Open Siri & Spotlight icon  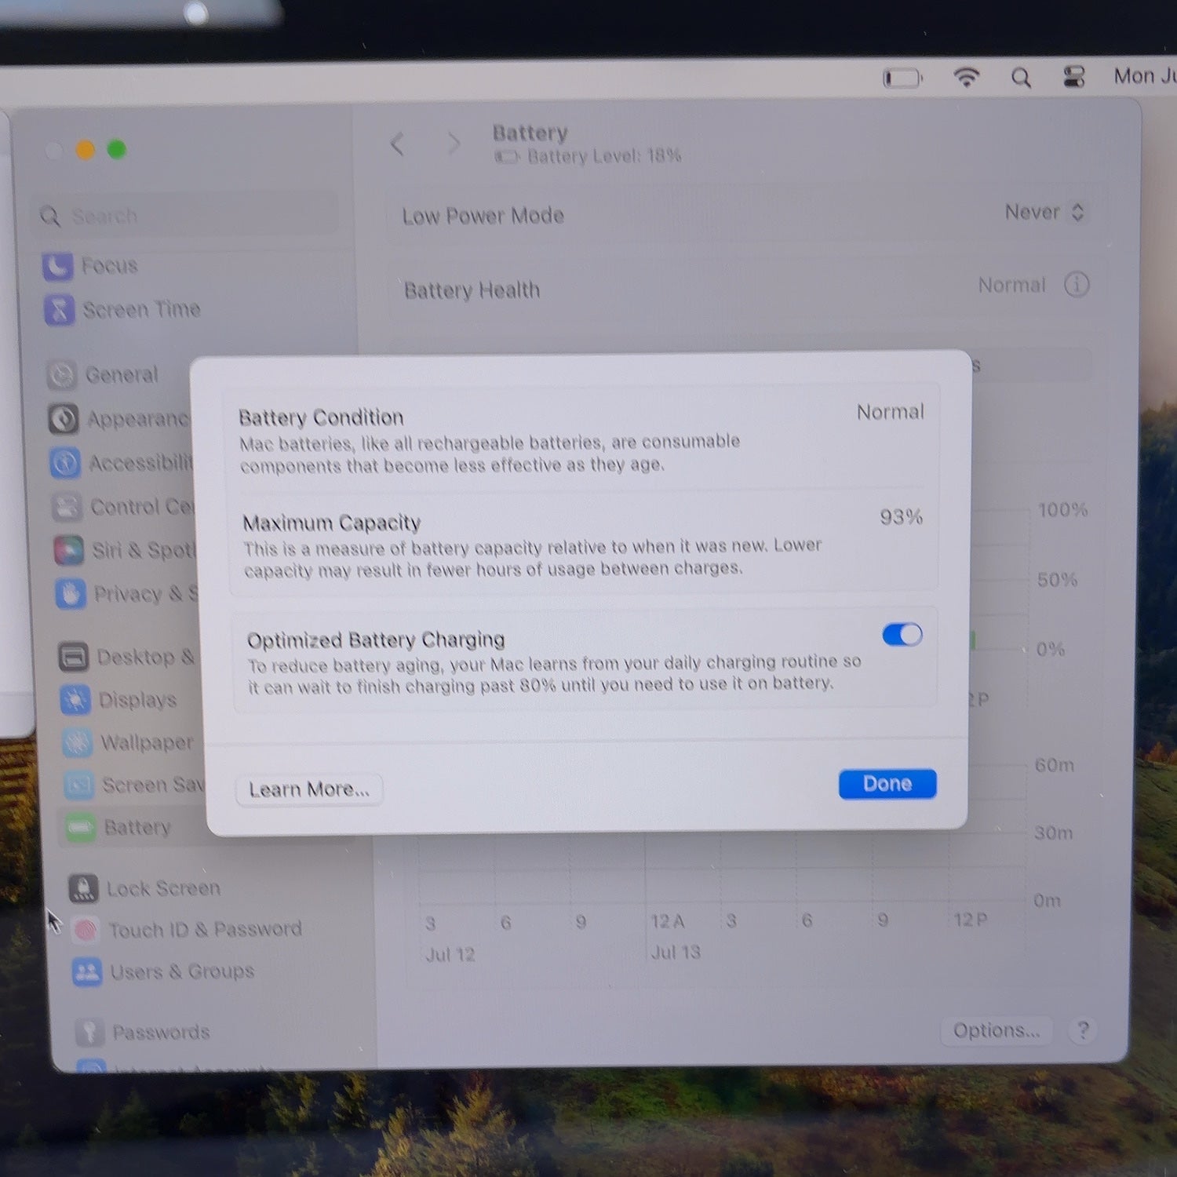(x=69, y=550)
